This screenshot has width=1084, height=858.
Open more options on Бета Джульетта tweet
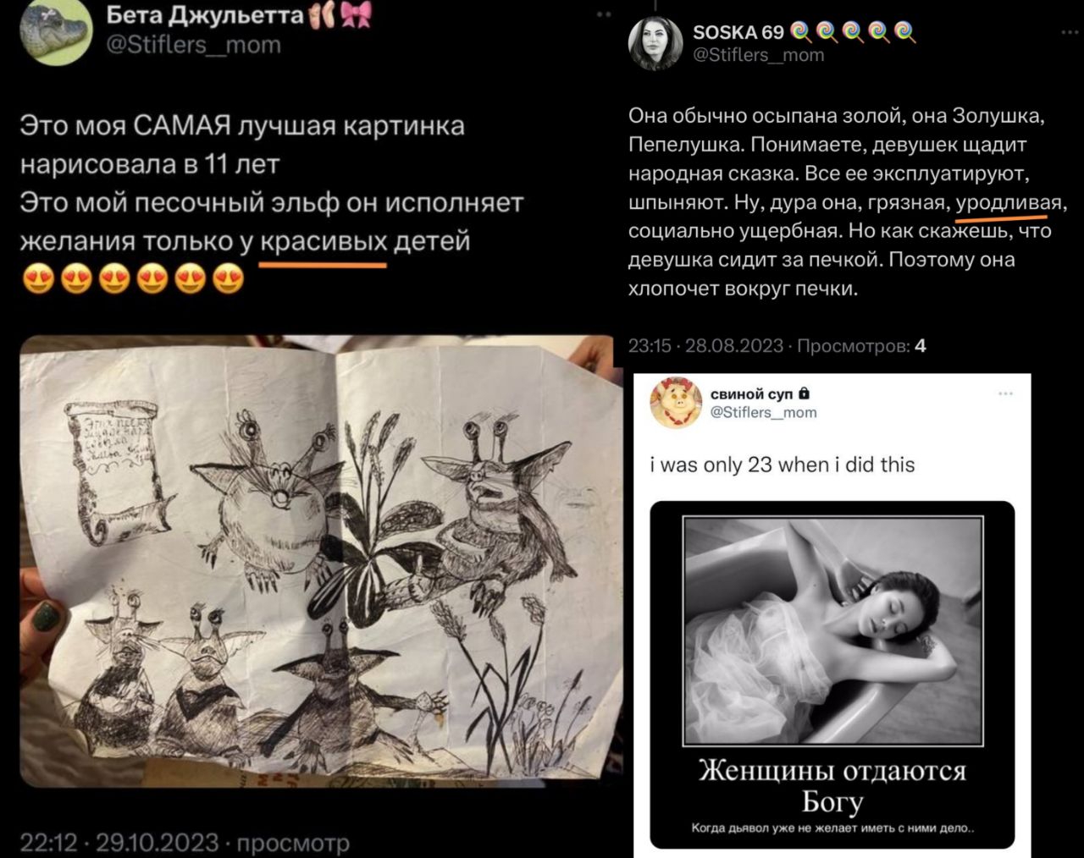click(x=603, y=14)
